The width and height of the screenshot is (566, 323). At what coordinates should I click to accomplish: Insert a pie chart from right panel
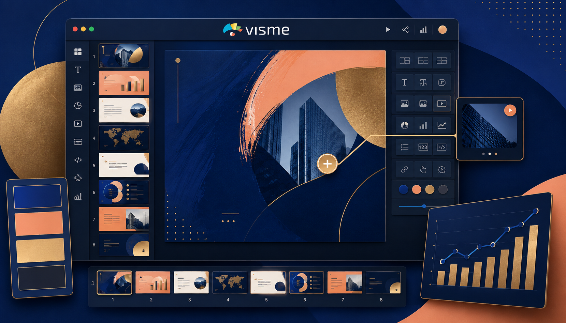[405, 125]
